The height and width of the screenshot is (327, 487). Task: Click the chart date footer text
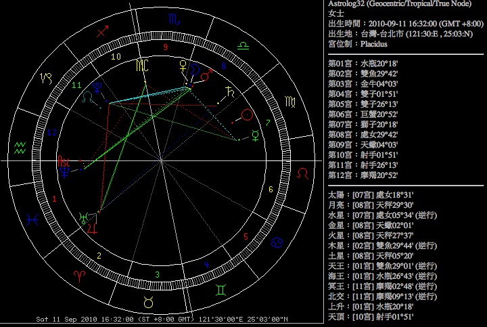(x=162, y=320)
